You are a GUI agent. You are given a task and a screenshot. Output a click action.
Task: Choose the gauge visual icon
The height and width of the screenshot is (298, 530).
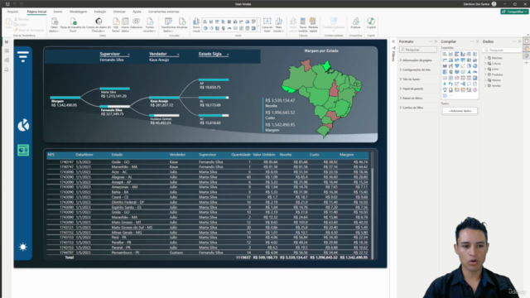coord(475,72)
